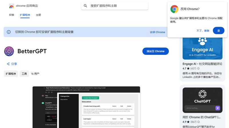Viewport: 229px width, 128px height.
Task: Switch to the 探索 tab
Action: [11, 15]
